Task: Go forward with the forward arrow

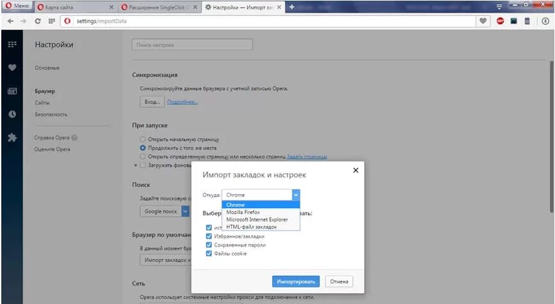Action: point(23,21)
